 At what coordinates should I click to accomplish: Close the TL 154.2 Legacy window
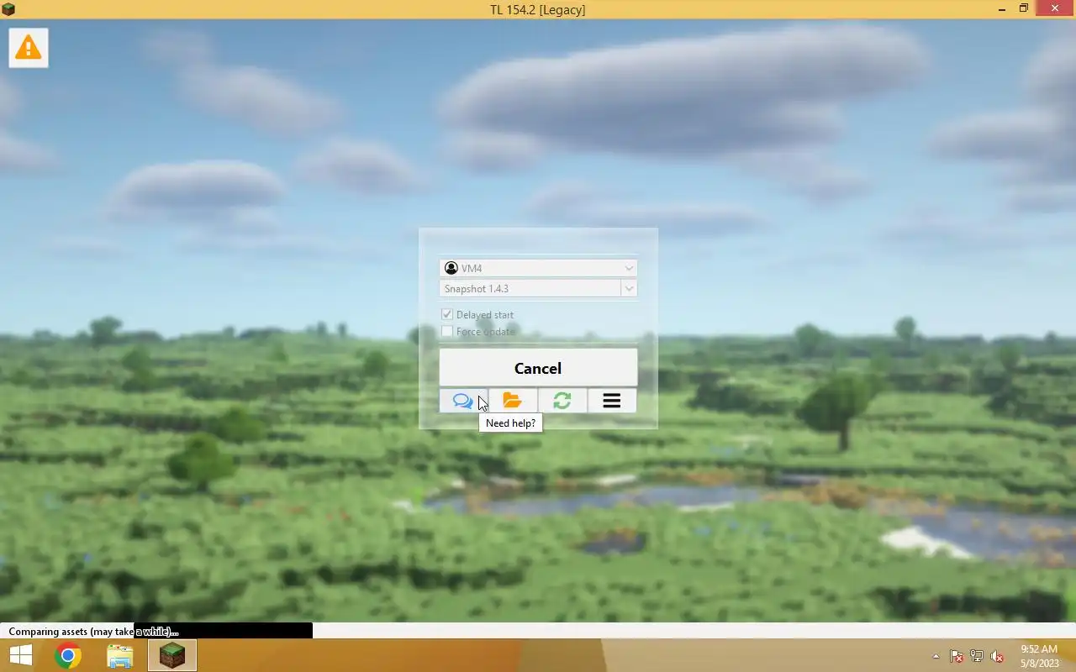tap(1055, 8)
